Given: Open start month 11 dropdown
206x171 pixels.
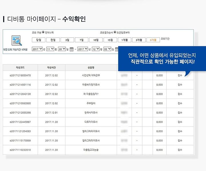Looking at the screenshot, I should click(x=50, y=49).
